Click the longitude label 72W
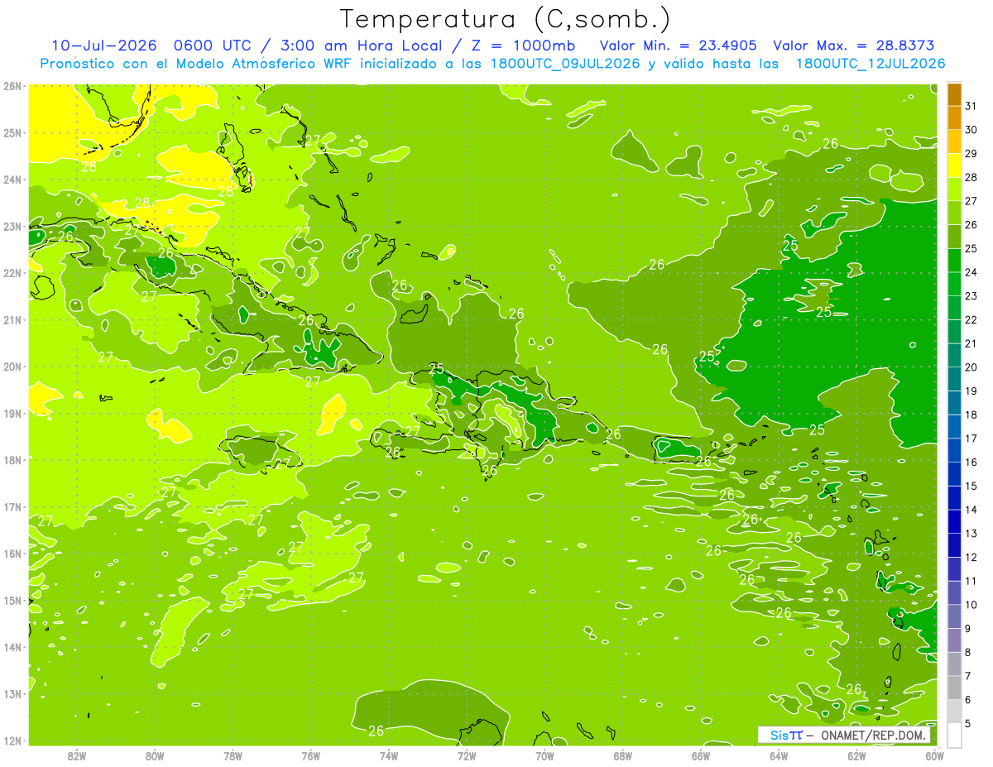 coord(467,755)
